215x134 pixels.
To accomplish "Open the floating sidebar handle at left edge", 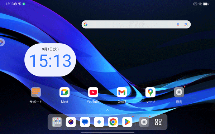I will pos(2,42).
